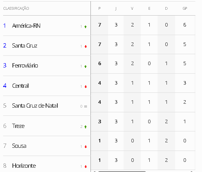Screen dimensions: 202x172
Task: Select the Horizonte team name
Action: coord(24,166)
